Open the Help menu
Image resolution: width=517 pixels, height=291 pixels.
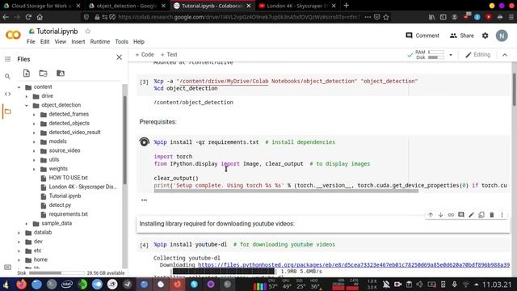139,41
